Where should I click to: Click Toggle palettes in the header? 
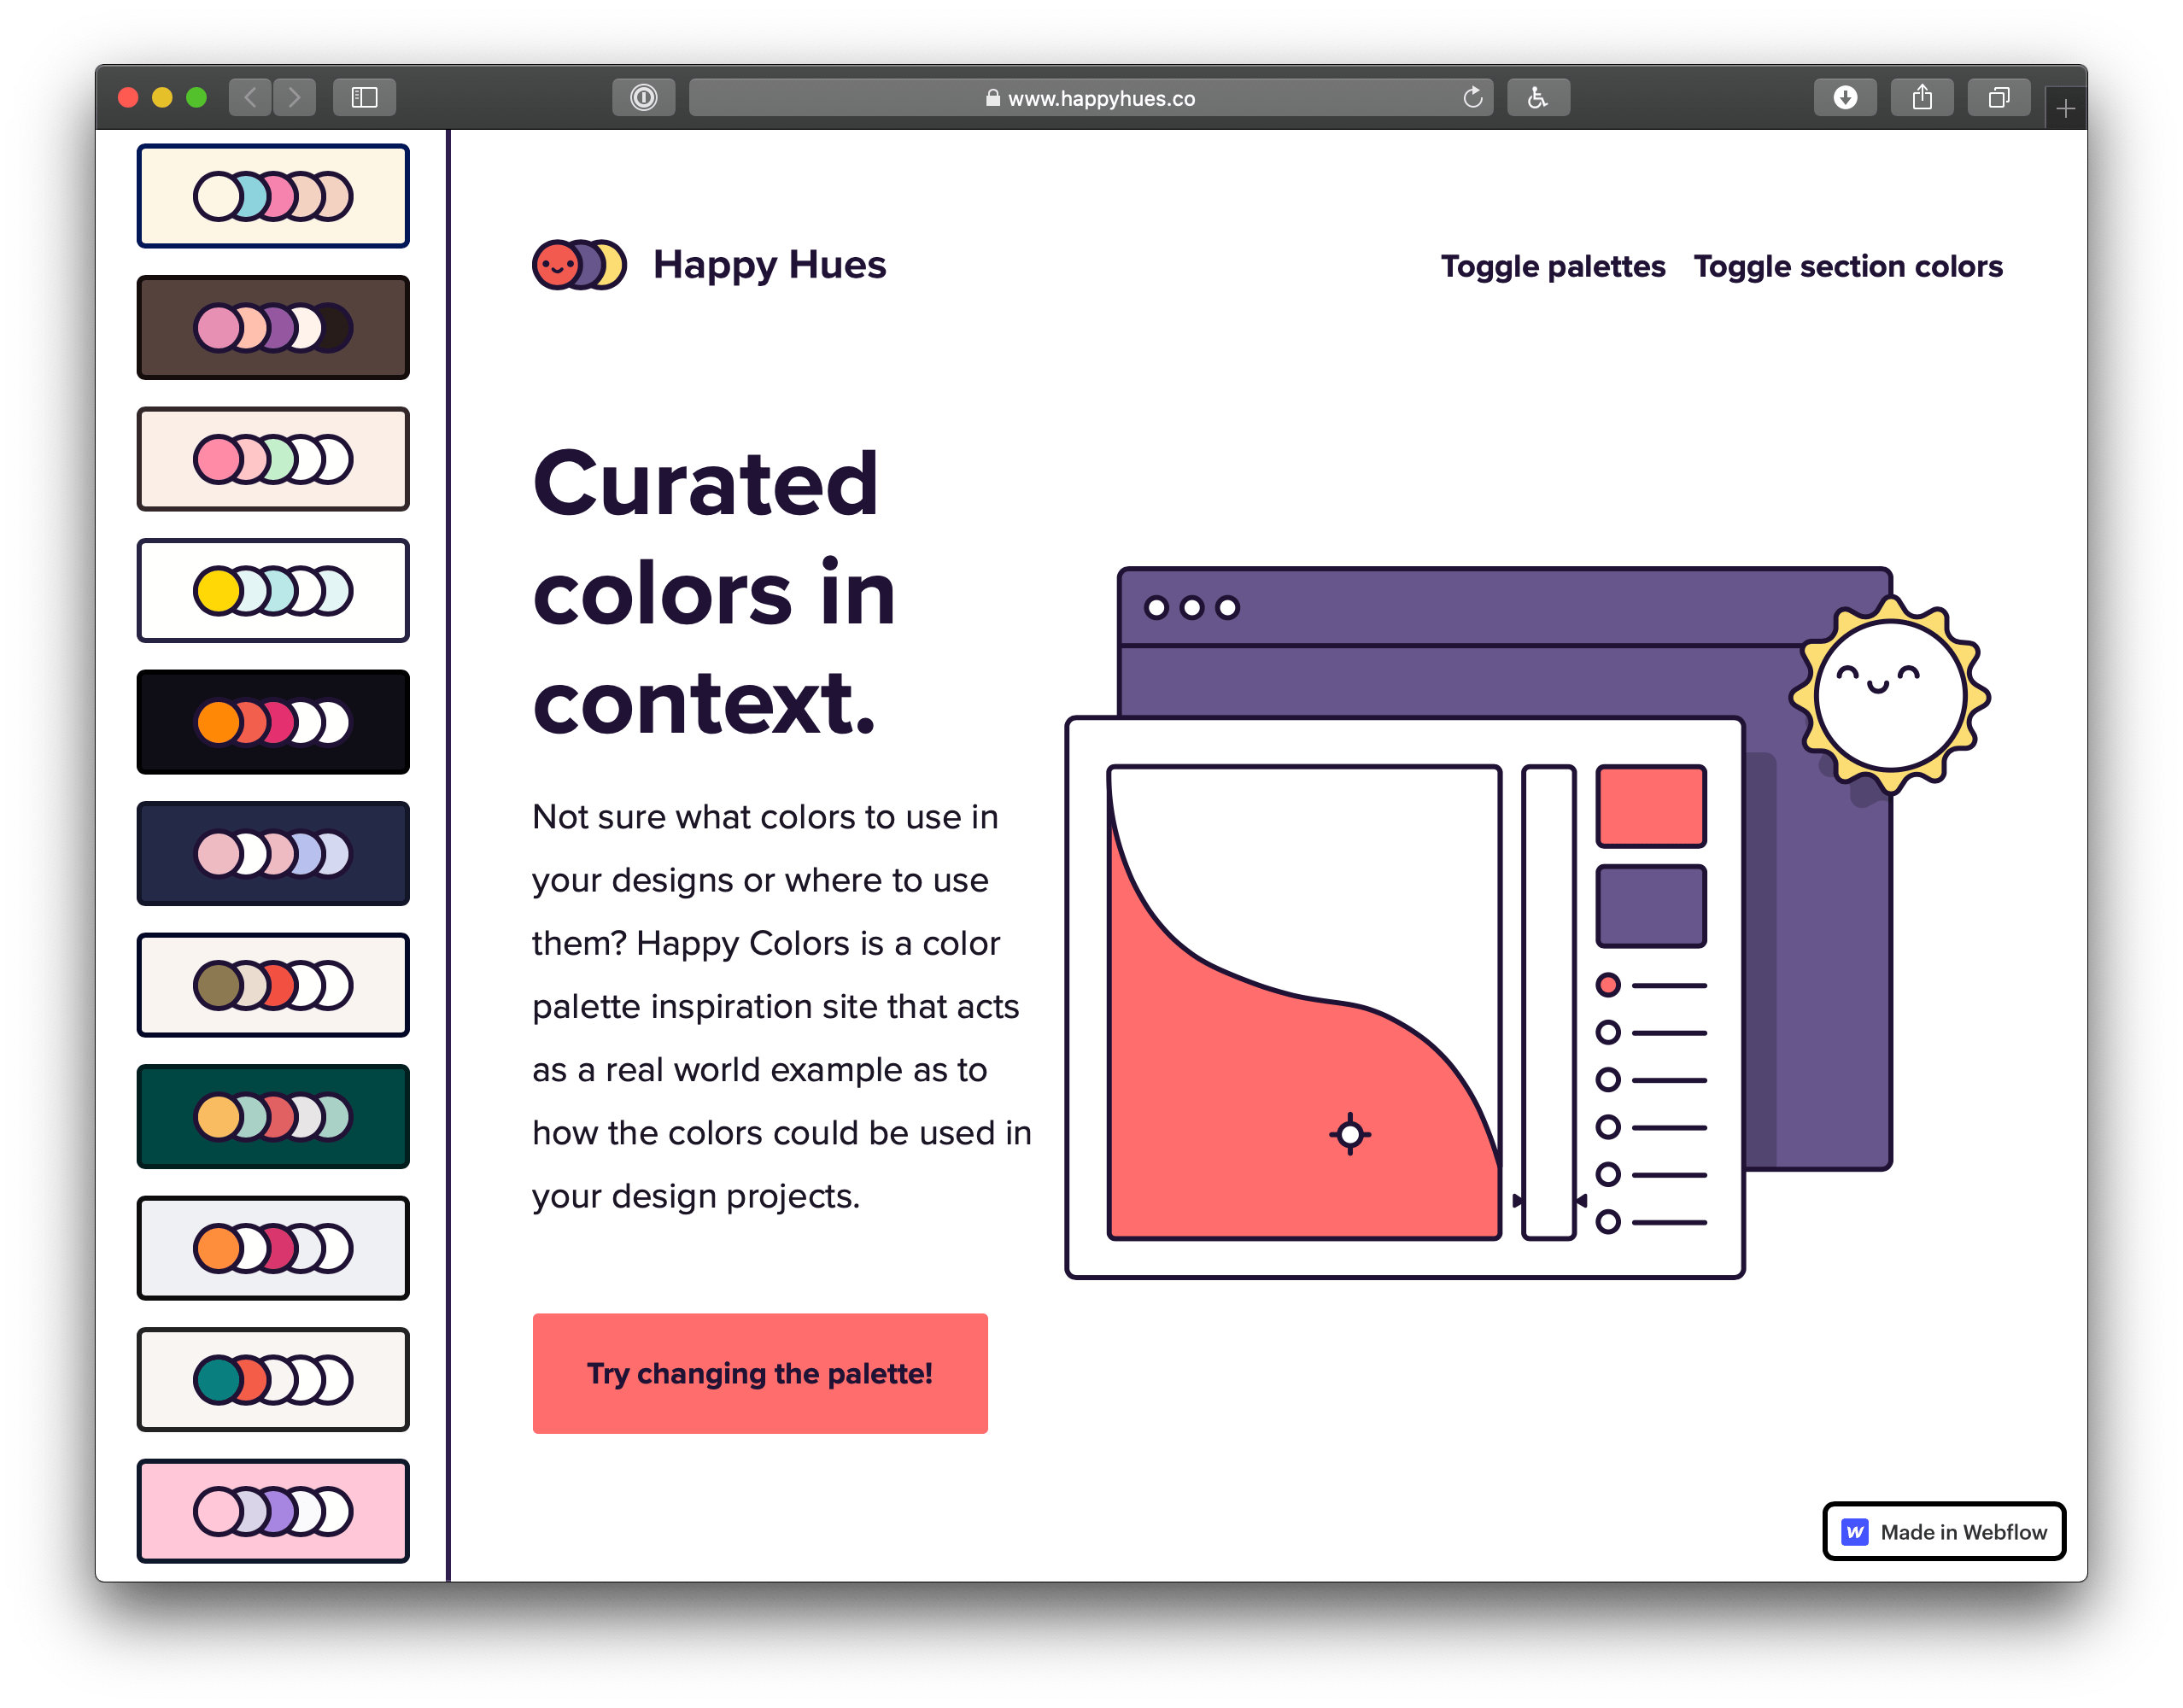click(1552, 266)
